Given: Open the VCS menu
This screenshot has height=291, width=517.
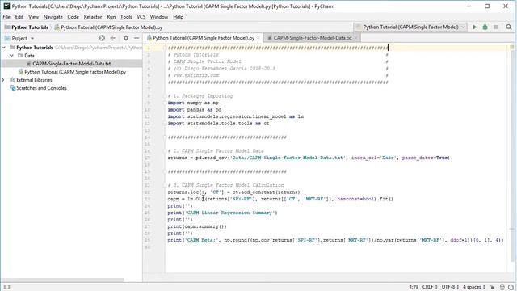Looking at the screenshot, I should [x=141, y=17].
